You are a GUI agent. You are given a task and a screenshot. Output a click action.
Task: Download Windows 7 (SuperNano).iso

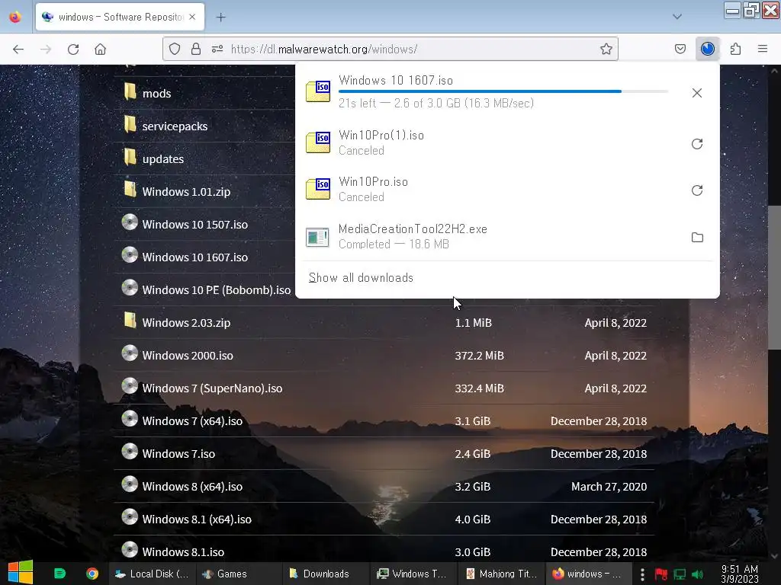click(x=212, y=388)
